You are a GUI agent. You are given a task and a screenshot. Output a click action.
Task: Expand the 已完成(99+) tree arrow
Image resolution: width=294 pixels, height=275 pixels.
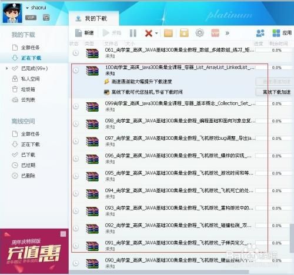coord(7,68)
